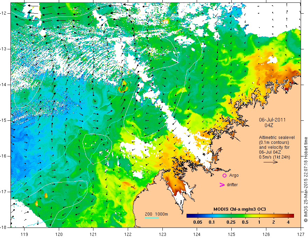Click the chlorophyll color scale bar
Screen dimensions: 308x238
click(240, 216)
